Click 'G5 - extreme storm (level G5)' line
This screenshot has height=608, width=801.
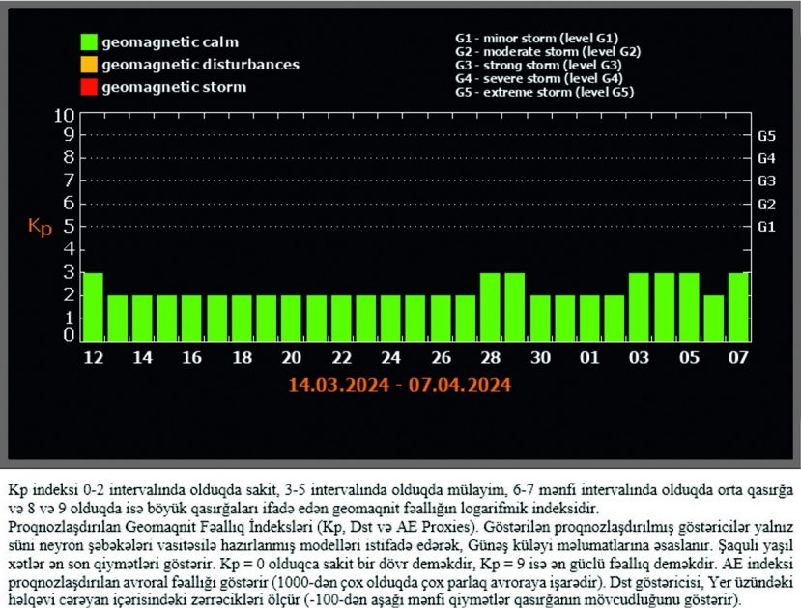[x=545, y=93]
